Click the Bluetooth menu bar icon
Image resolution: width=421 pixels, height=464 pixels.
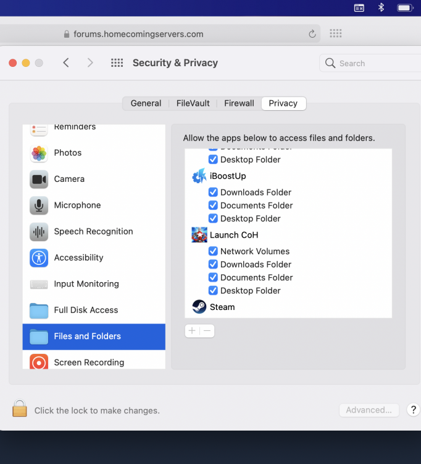pos(381,7)
